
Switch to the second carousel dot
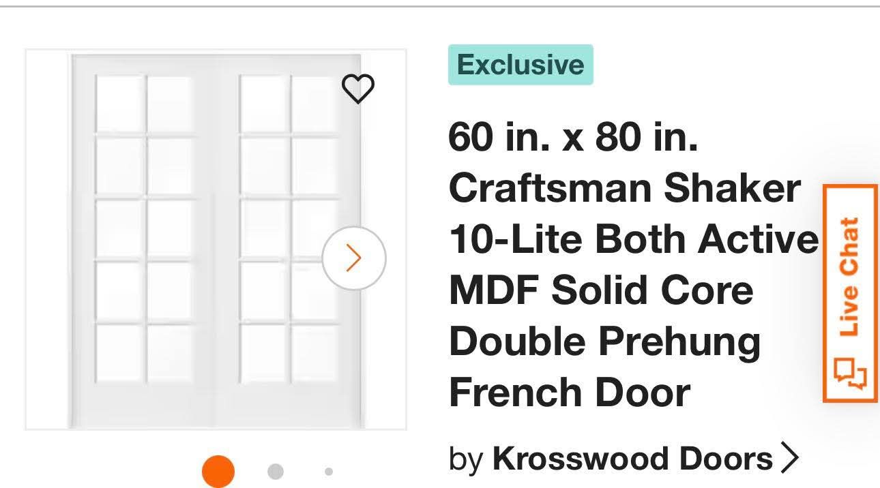(275, 471)
